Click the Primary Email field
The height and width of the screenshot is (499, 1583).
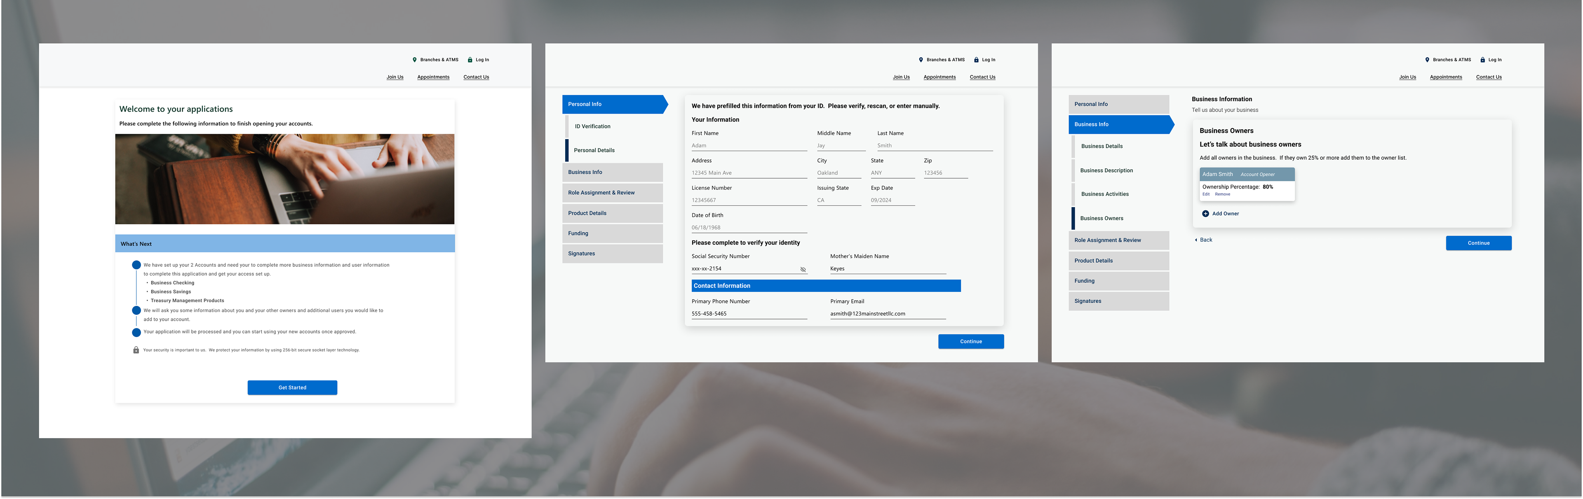pyautogui.click(x=888, y=314)
